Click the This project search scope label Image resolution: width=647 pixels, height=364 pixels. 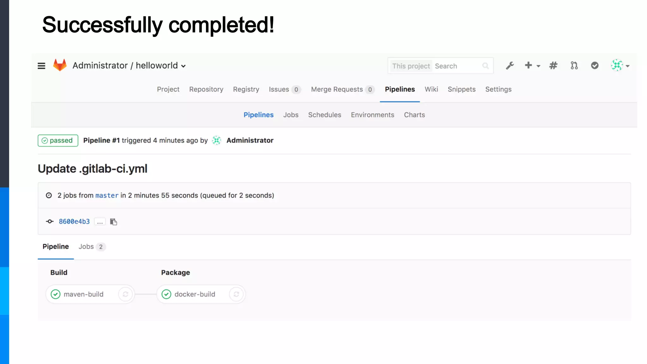coord(411,66)
